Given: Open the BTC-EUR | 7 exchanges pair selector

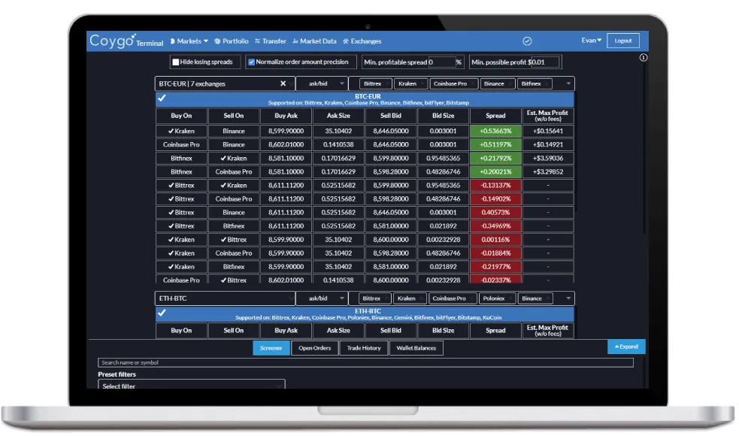Looking at the screenshot, I should [225, 83].
